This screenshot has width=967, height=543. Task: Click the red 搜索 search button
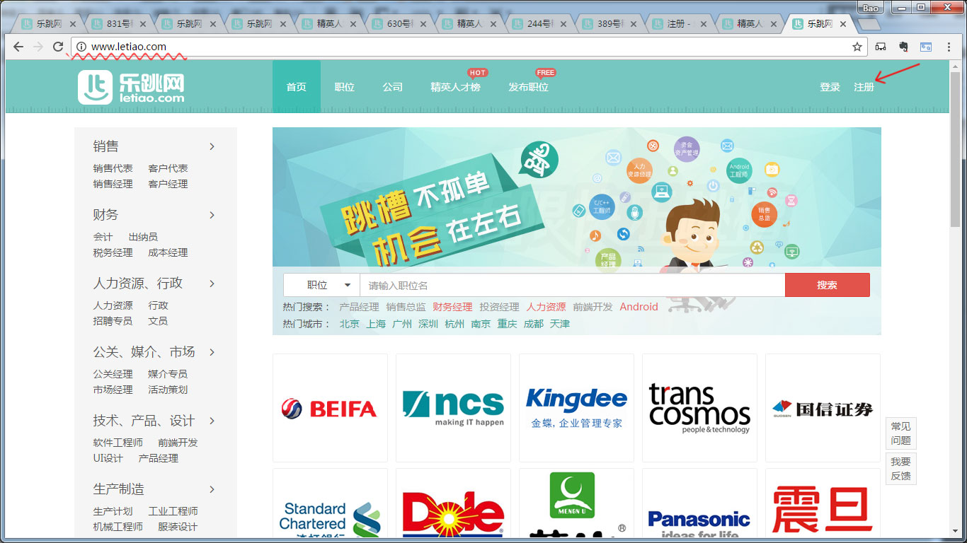coord(828,285)
